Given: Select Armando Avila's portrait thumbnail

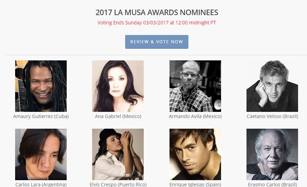Looking at the screenshot, I should tap(195, 86).
